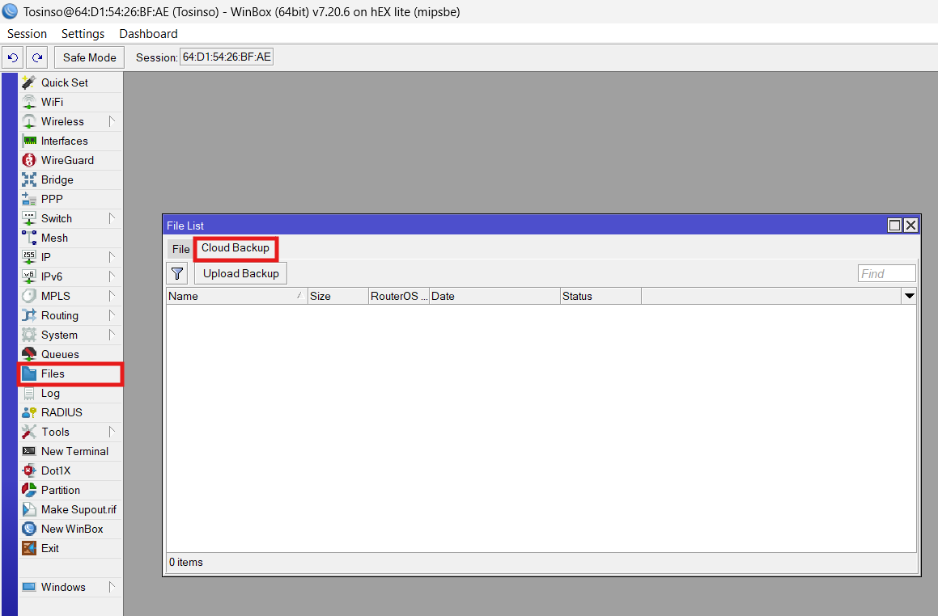Expand the Wireless submenu arrow

[x=112, y=121]
